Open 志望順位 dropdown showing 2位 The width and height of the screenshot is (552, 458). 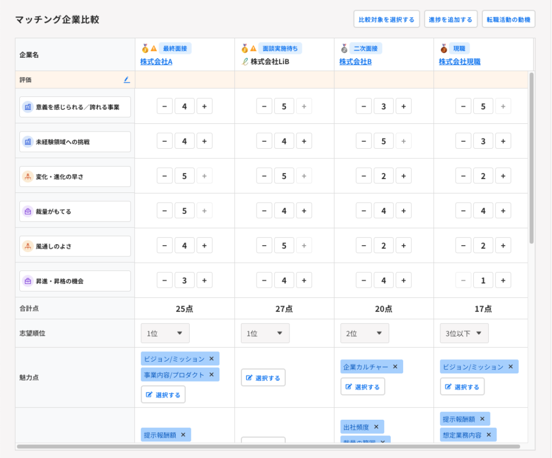[364, 334]
